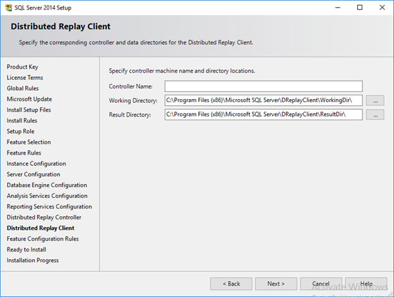Select the Feature Selection step

point(28,142)
